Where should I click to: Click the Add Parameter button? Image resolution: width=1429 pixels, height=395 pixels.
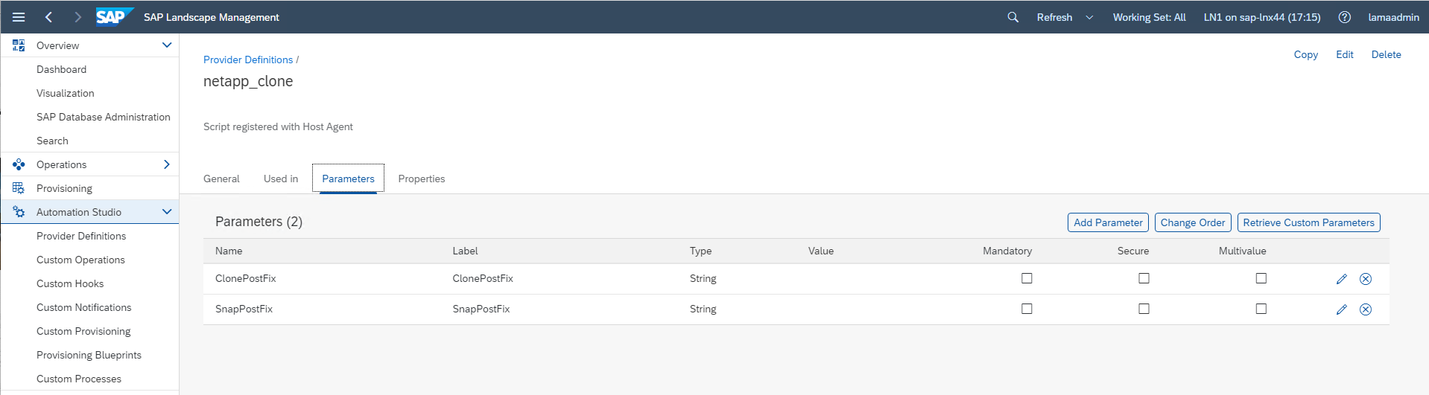[1108, 222]
